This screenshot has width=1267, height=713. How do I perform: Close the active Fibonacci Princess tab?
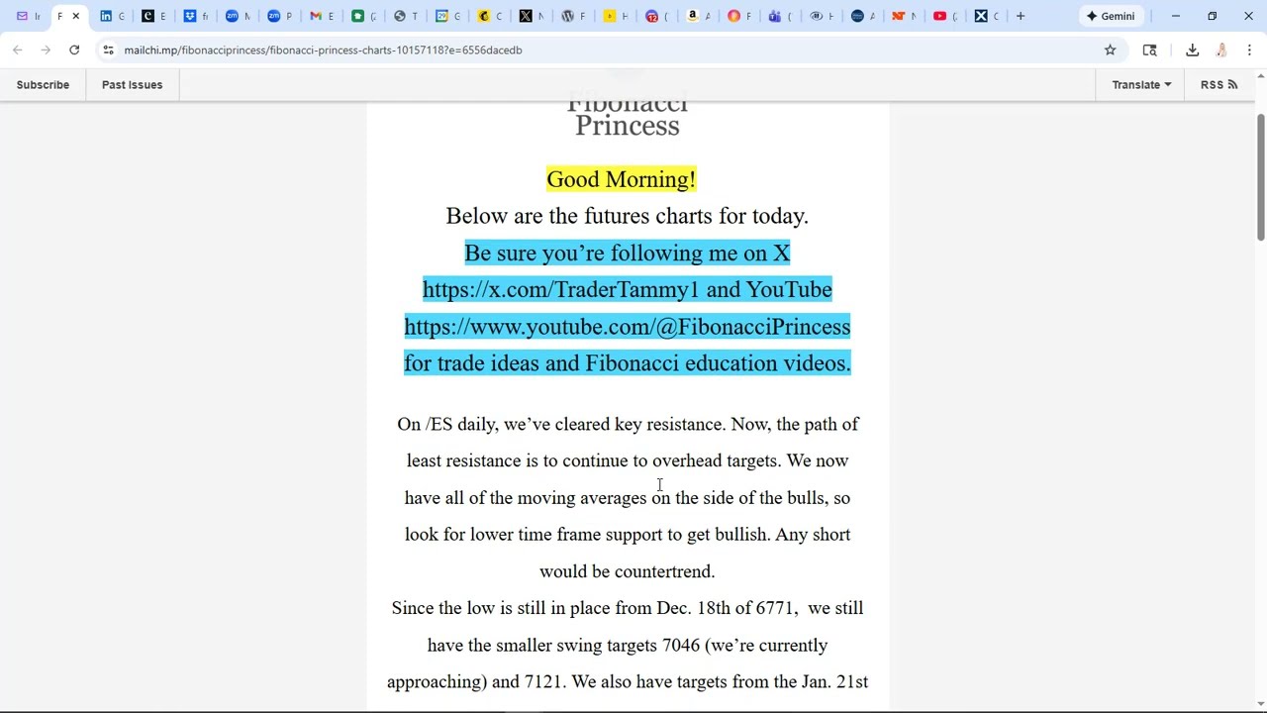[x=75, y=16]
